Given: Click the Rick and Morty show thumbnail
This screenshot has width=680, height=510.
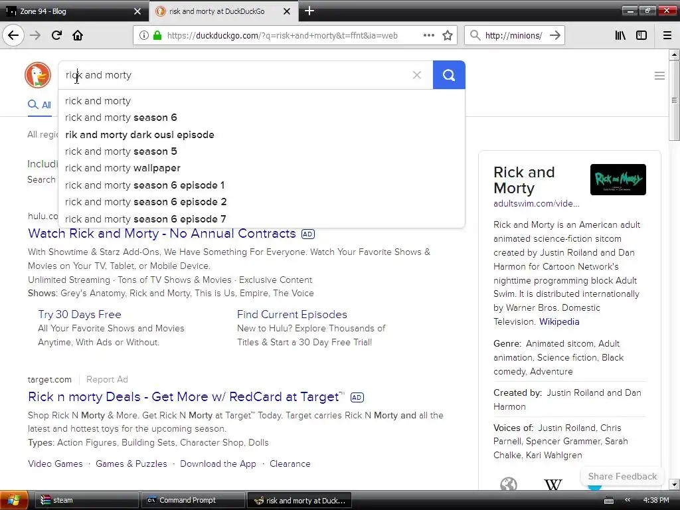Looking at the screenshot, I should [618, 179].
